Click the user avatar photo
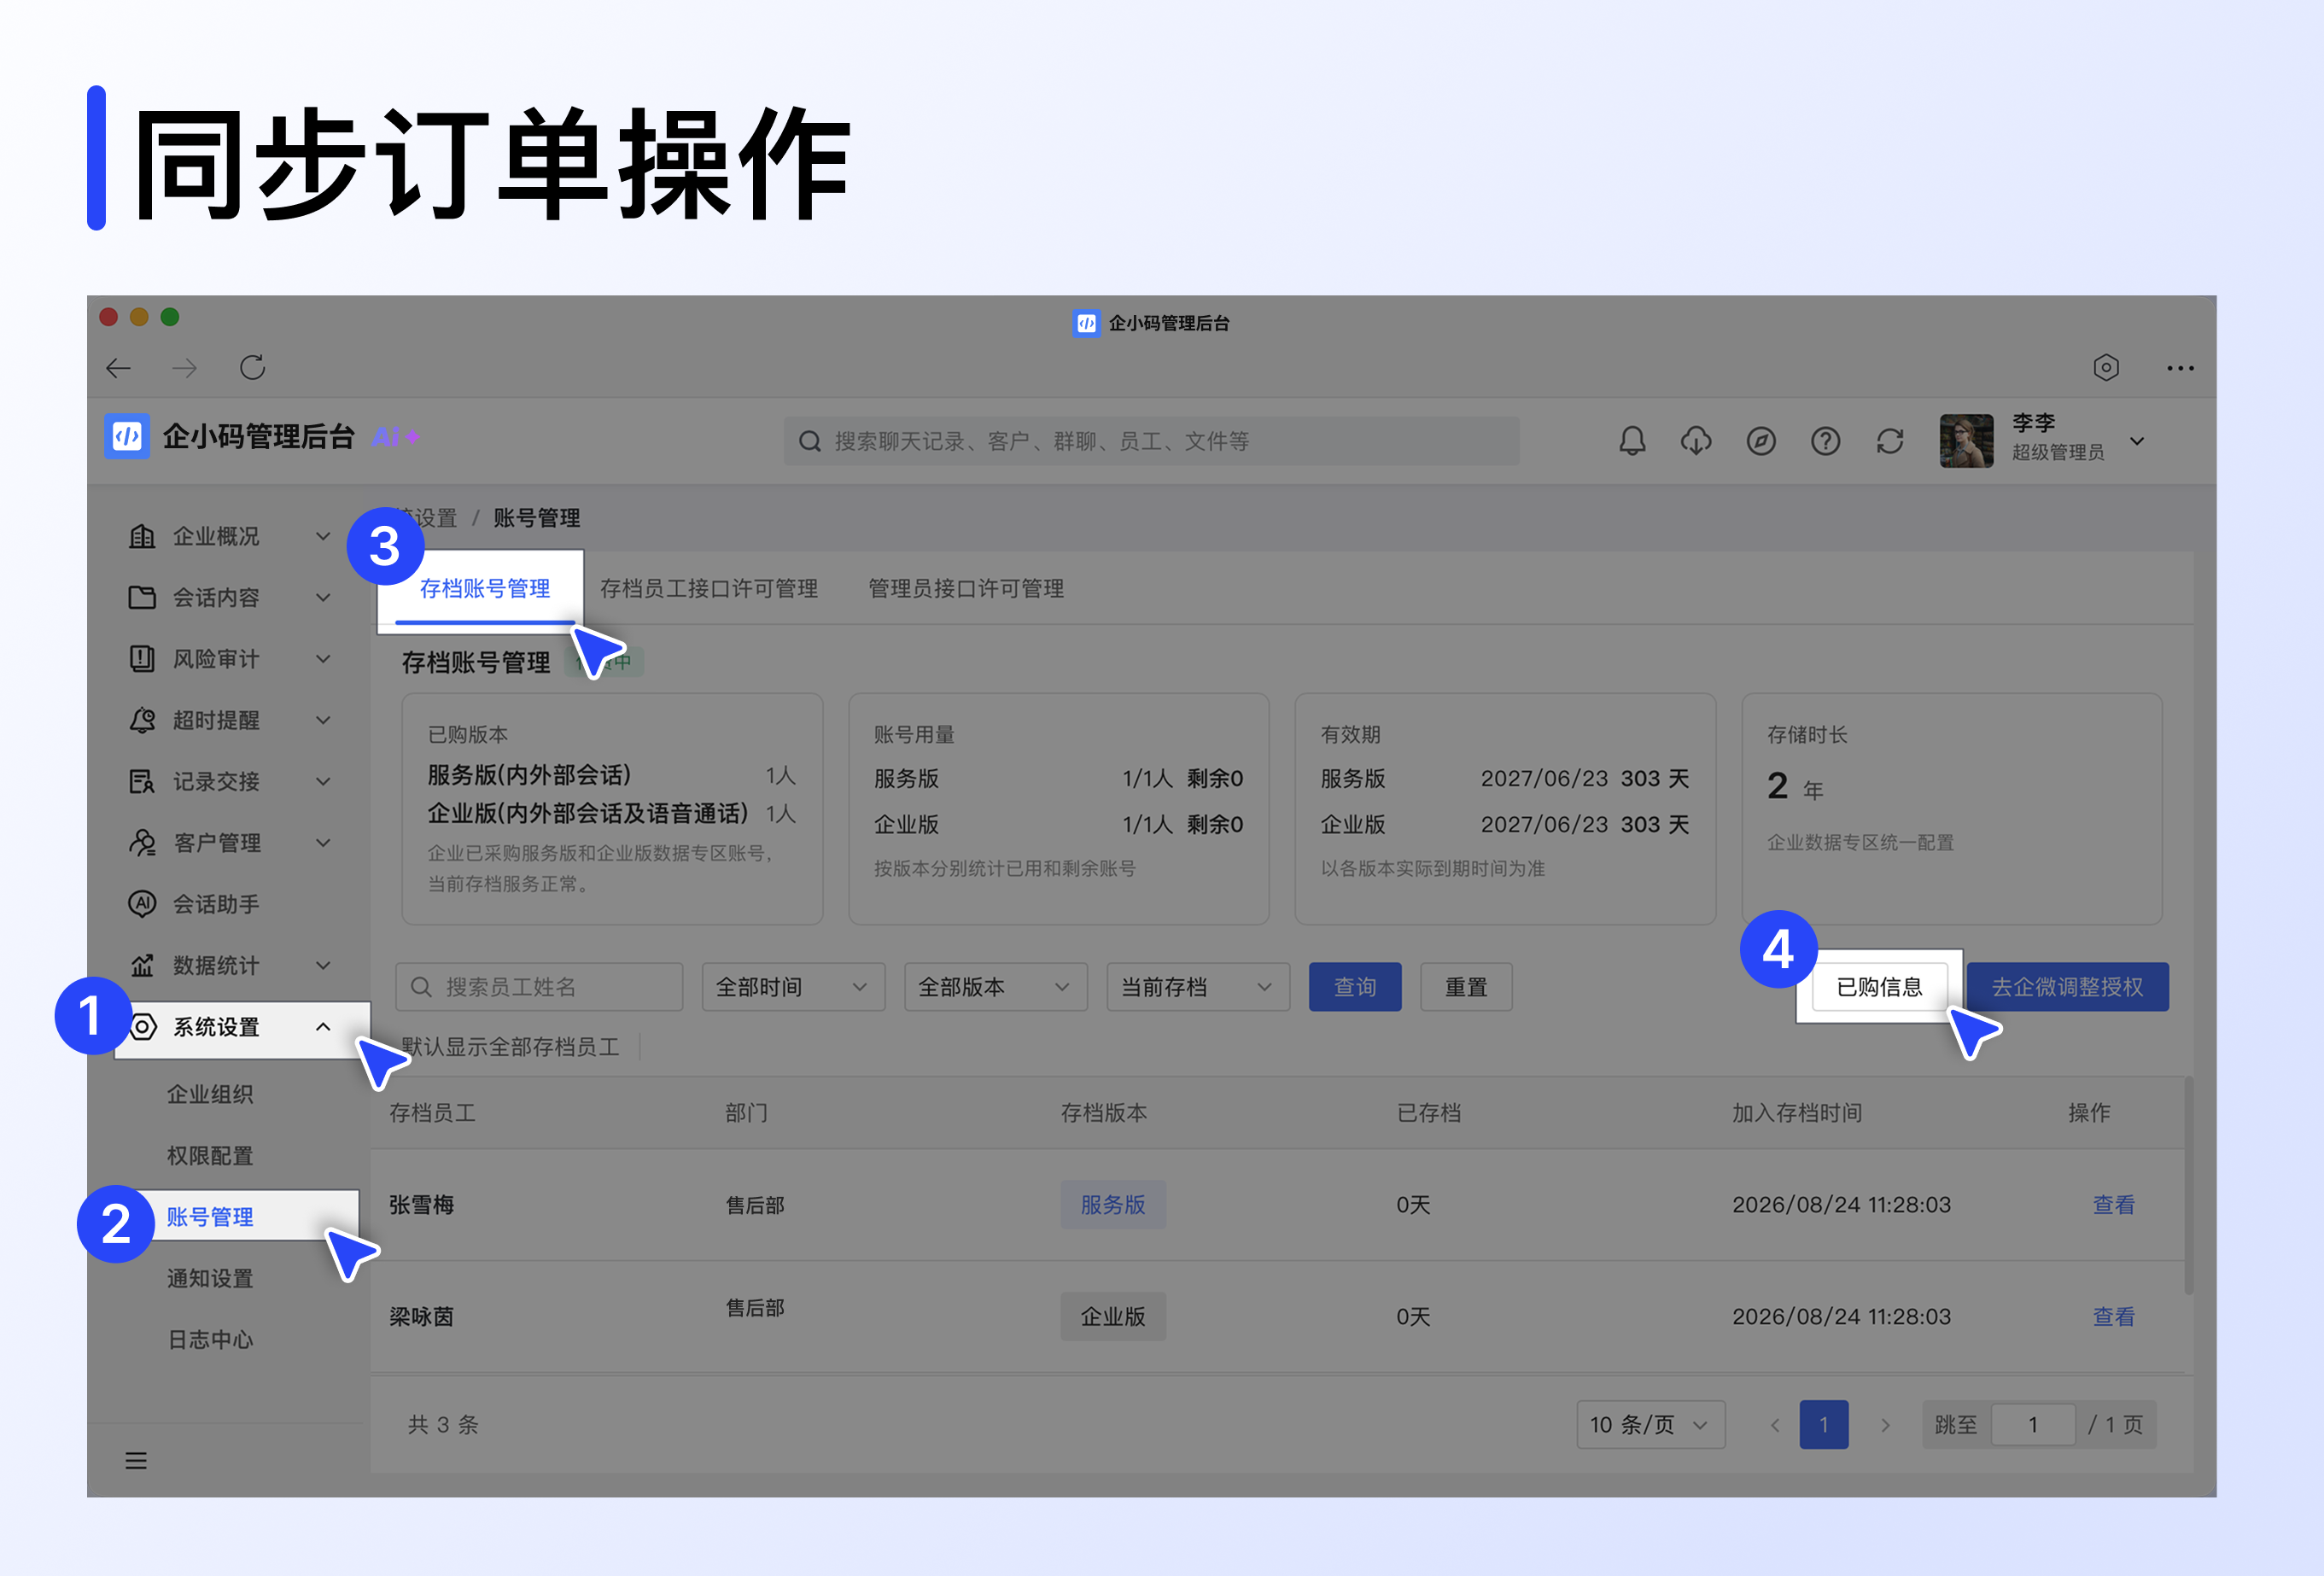Viewport: 2324px width, 1576px height. [1965, 441]
